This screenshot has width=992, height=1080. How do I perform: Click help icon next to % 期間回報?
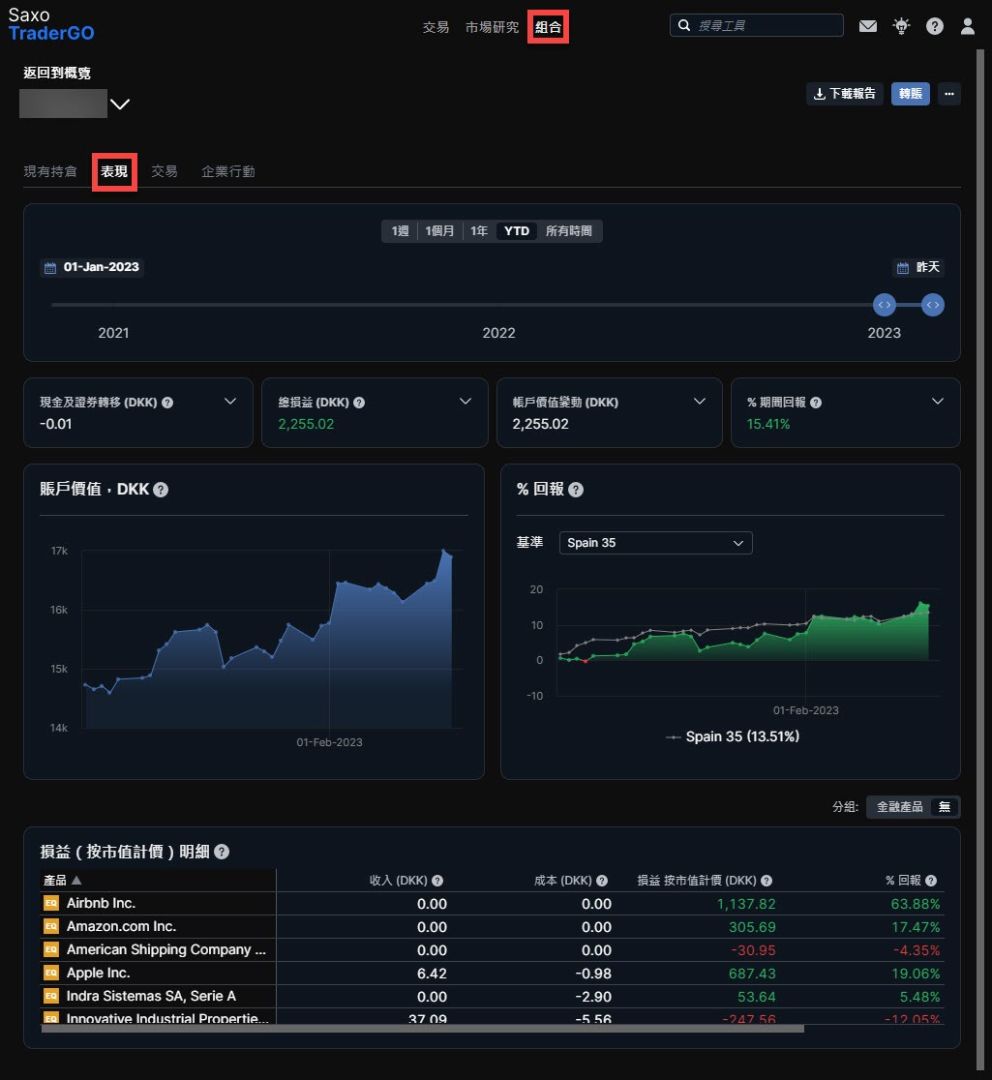[816, 403]
